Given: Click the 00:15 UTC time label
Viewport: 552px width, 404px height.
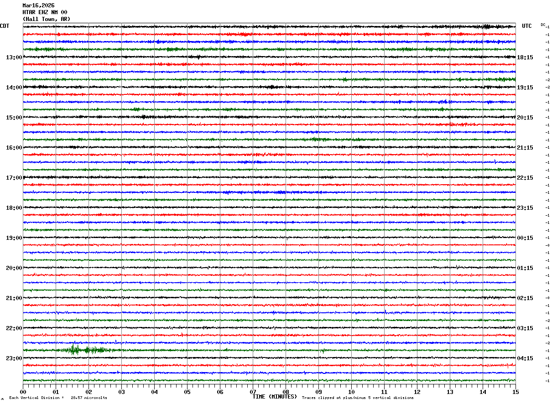Looking at the screenshot, I should click(525, 238).
